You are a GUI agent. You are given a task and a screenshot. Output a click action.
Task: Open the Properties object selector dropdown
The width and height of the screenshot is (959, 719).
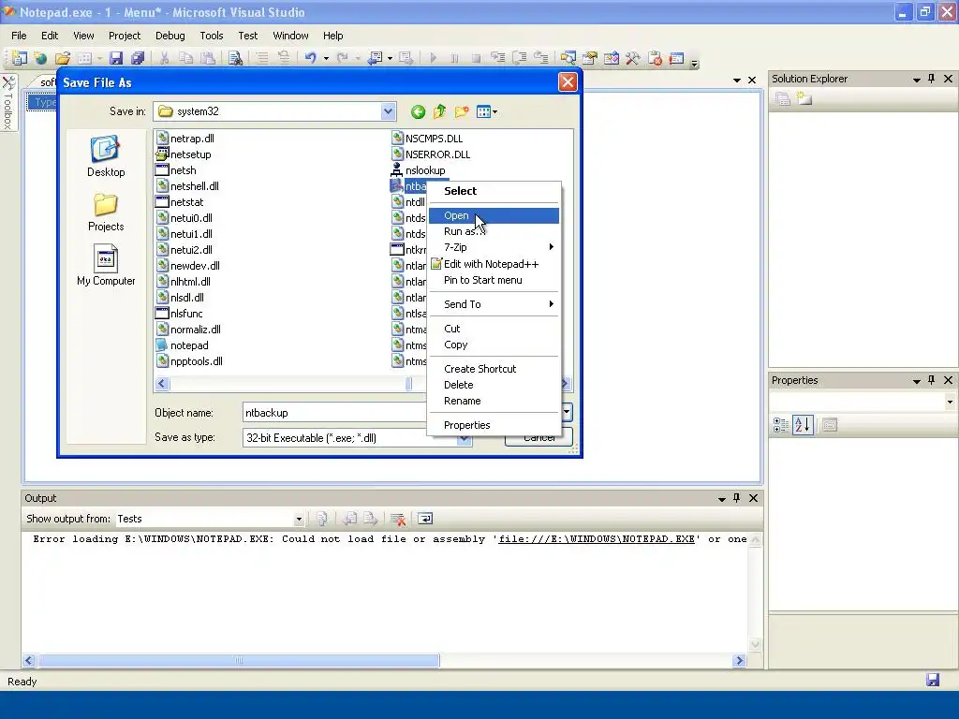[x=950, y=402]
